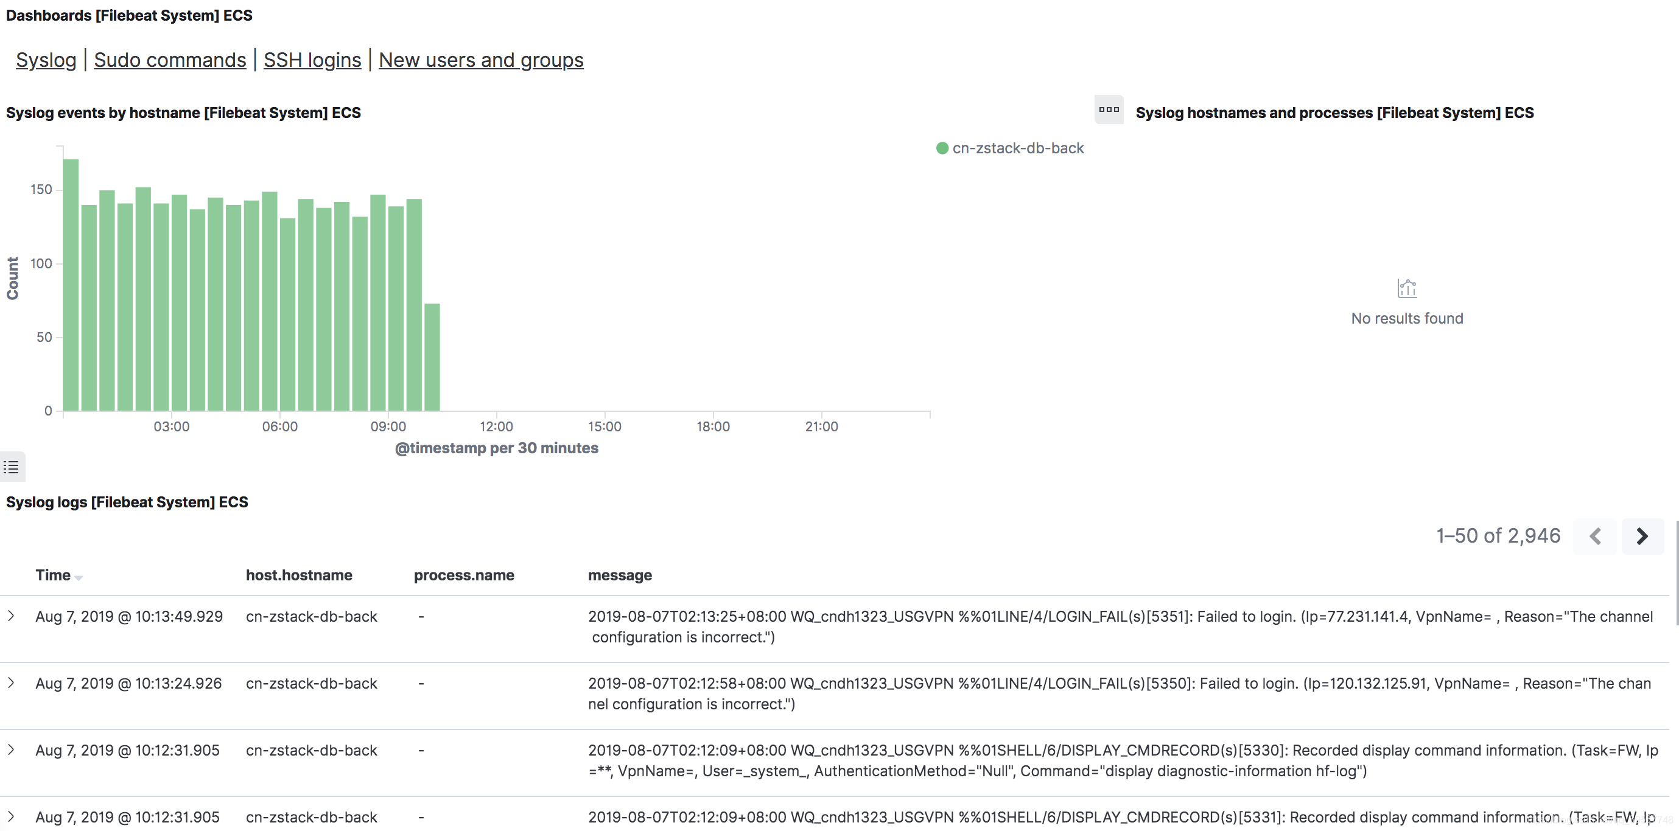The width and height of the screenshot is (1679, 831).
Task: Click the 1–50 of 2,946 pager text
Action: (x=1498, y=536)
